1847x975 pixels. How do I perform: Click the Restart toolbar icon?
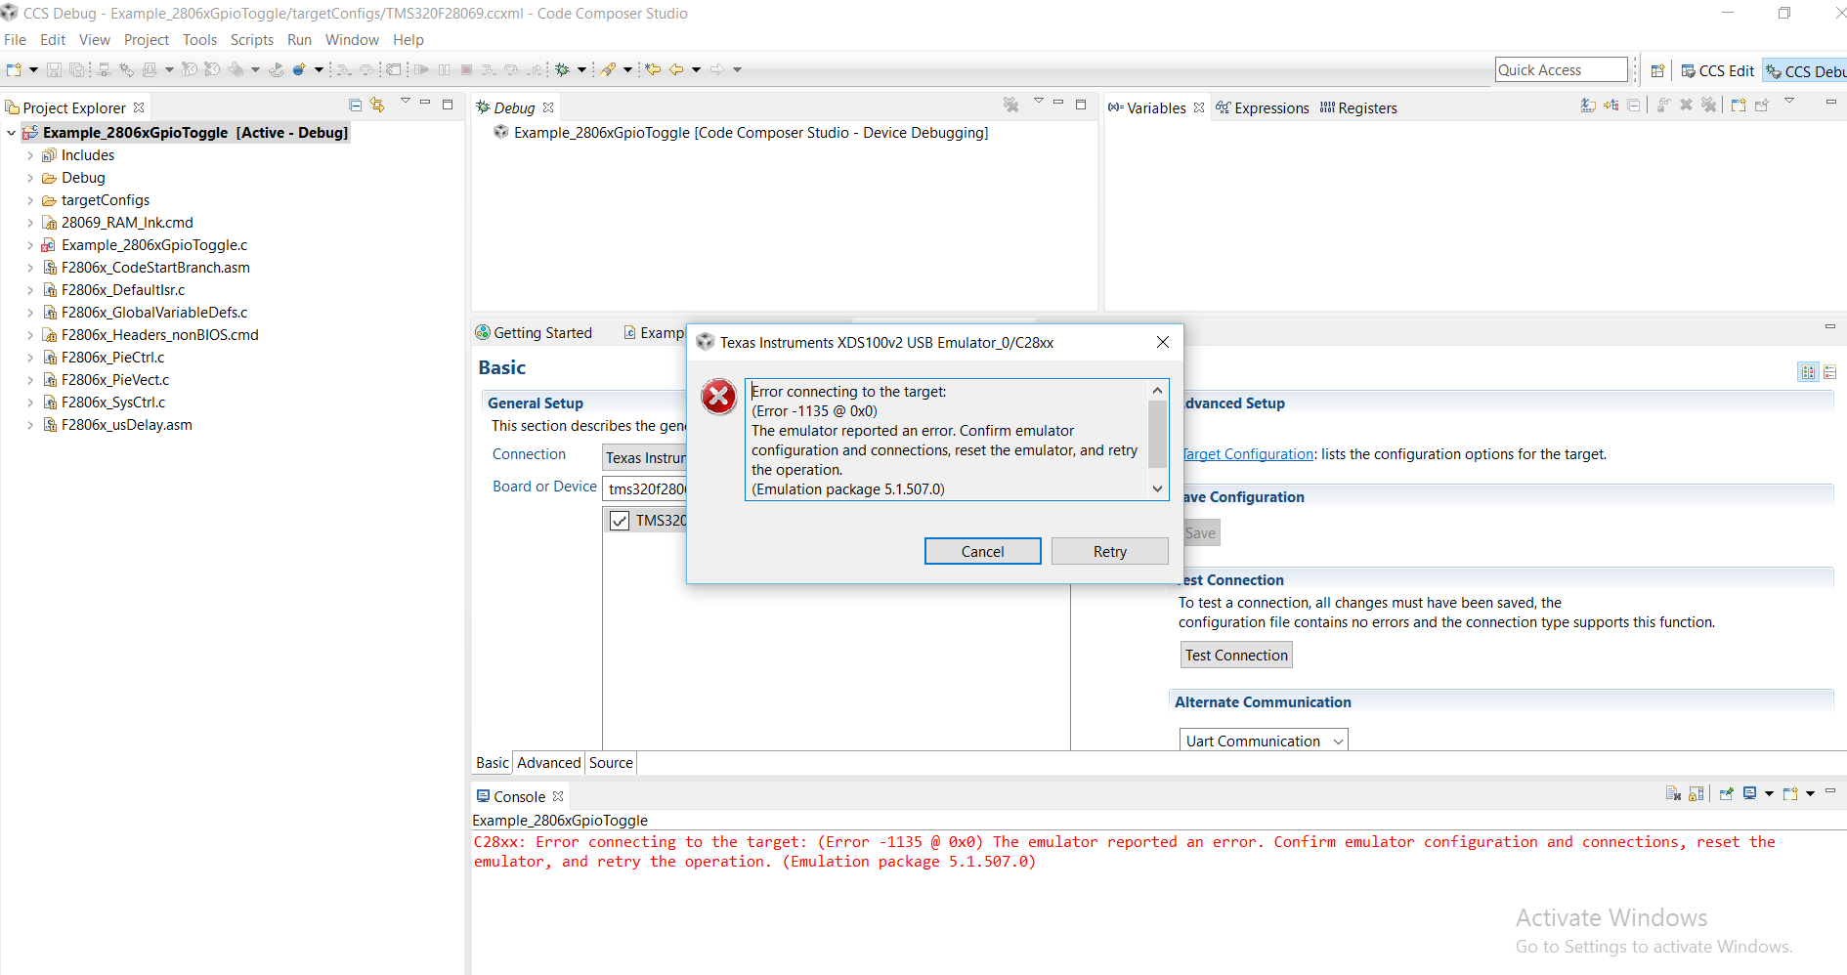pyautogui.click(x=277, y=69)
